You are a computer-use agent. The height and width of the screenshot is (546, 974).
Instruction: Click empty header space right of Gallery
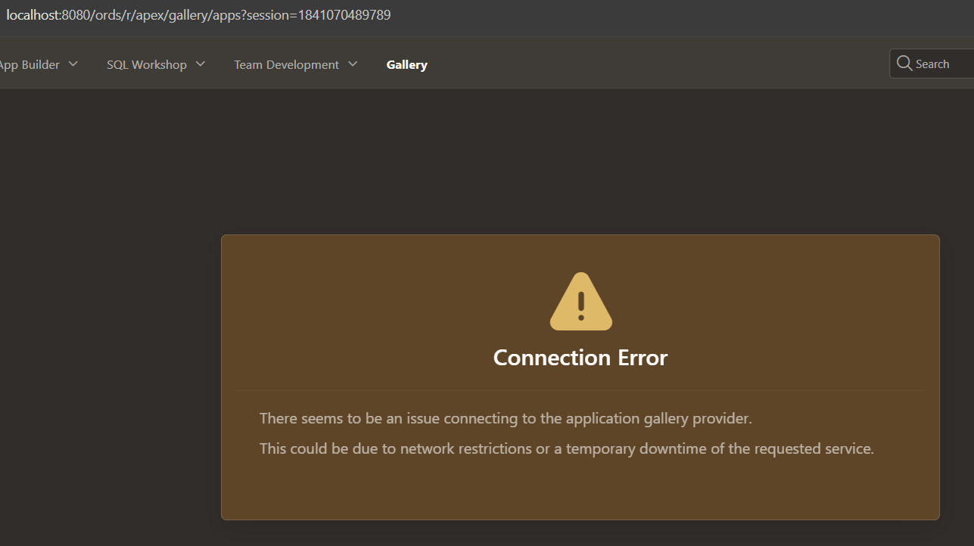(643, 65)
